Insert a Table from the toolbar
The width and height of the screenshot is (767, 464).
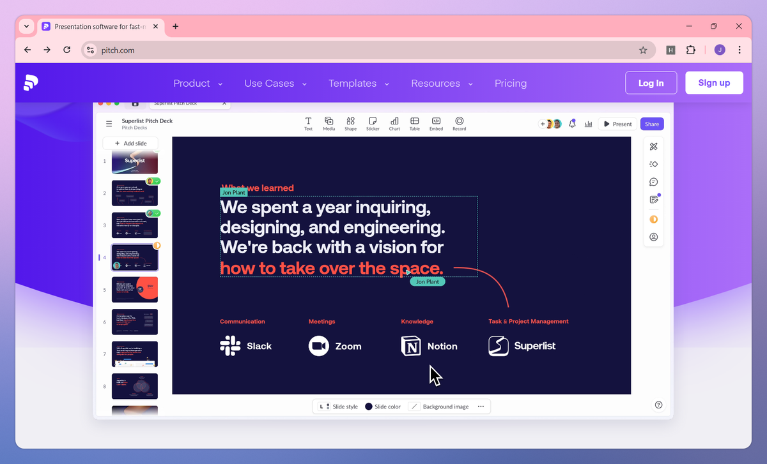[x=415, y=124]
